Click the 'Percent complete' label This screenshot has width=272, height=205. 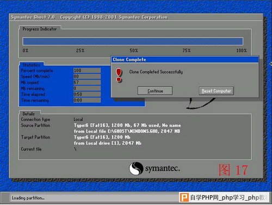37,71
